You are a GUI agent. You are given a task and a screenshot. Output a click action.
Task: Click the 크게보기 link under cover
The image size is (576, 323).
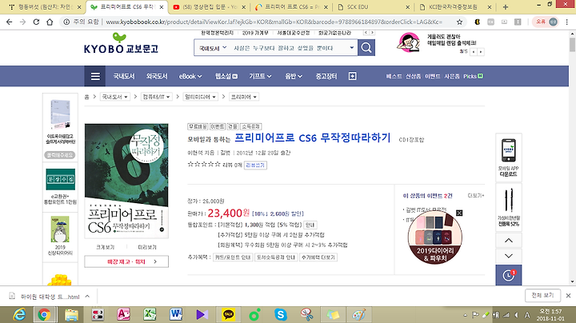pyautogui.click(x=106, y=247)
